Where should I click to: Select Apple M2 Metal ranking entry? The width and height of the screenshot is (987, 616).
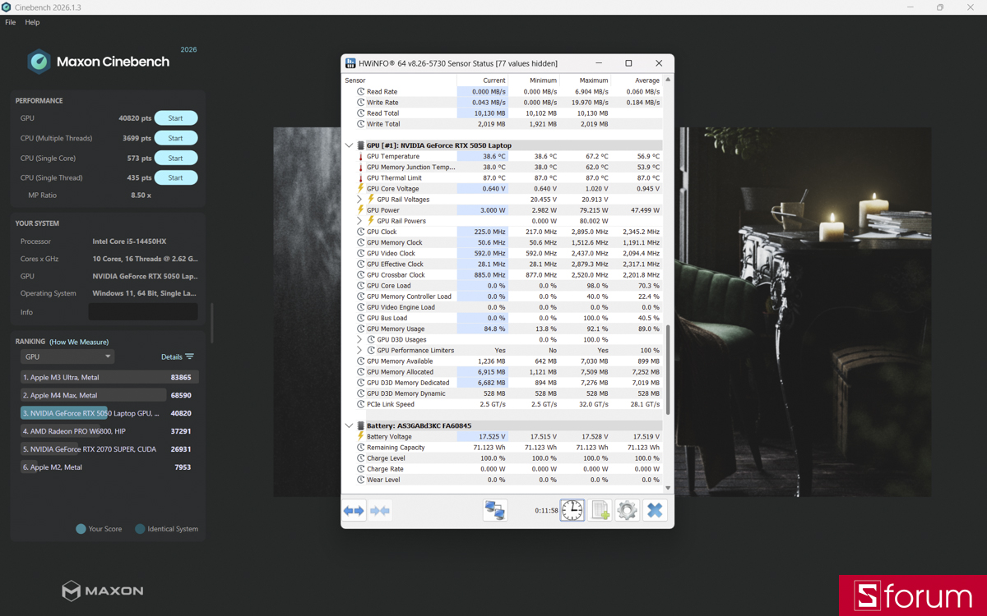coord(109,467)
